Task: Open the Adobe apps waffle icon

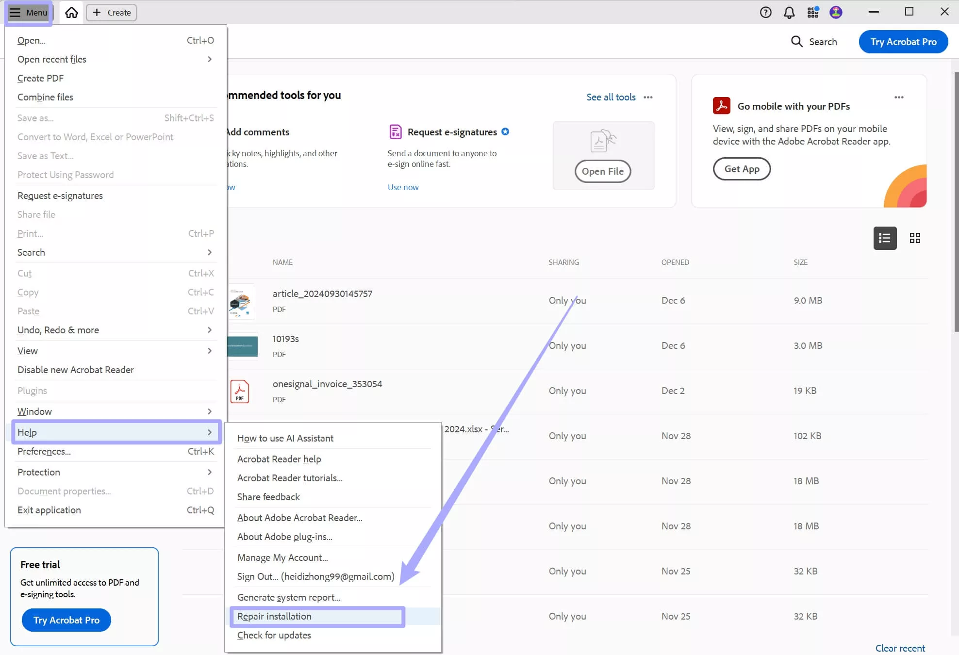Action: (x=812, y=12)
